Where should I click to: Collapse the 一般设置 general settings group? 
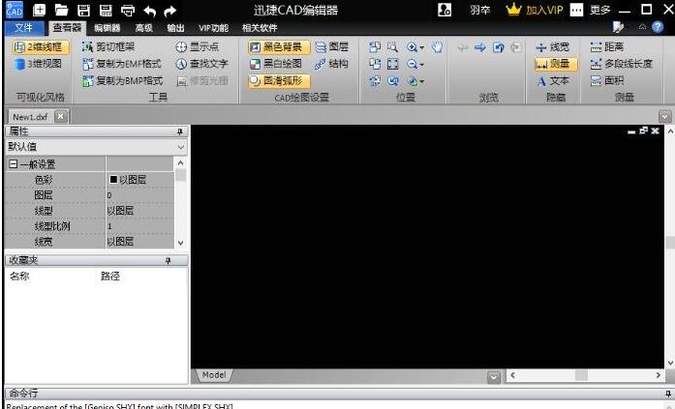tap(11, 164)
